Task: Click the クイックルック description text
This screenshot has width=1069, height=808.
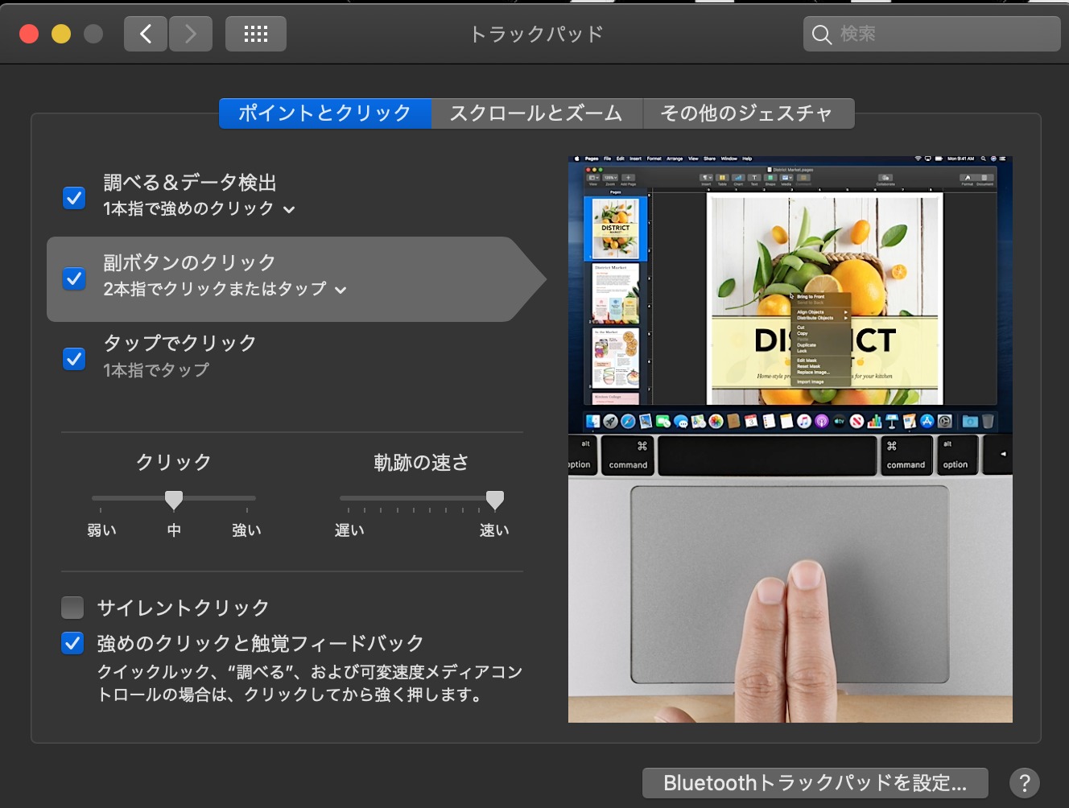Action: 310,682
